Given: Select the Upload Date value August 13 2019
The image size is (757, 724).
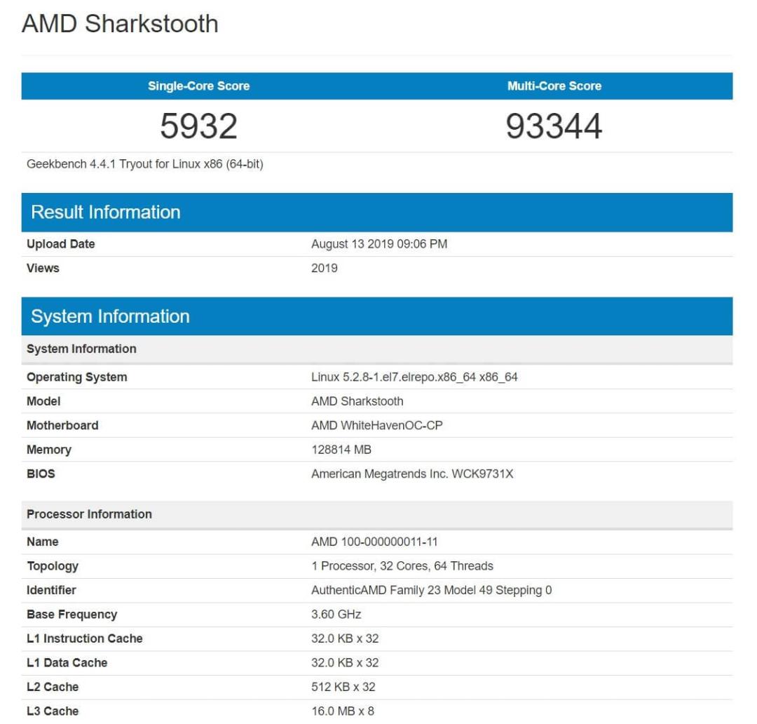Looking at the screenshot, I should (x=379, y=244).
